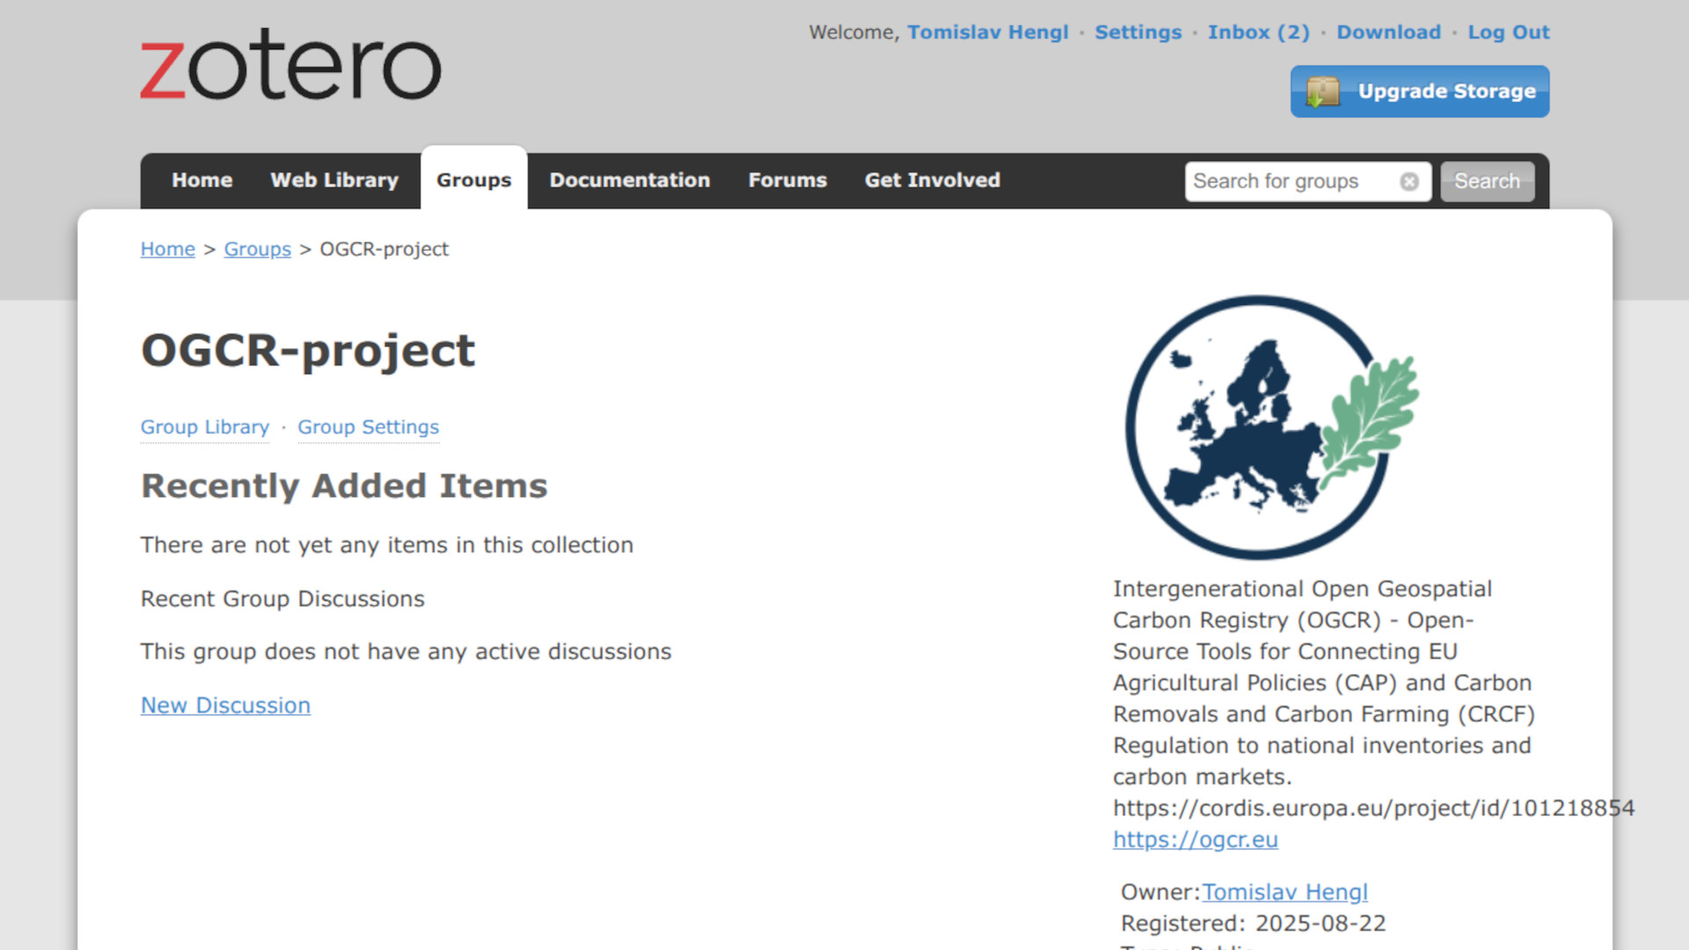Click the Log Out link
Screen dimensions: 1689x950
click(x=1509, y=33)
